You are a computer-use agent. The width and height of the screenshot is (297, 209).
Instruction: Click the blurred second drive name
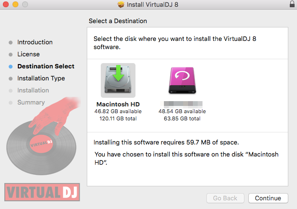pos(181,104)
